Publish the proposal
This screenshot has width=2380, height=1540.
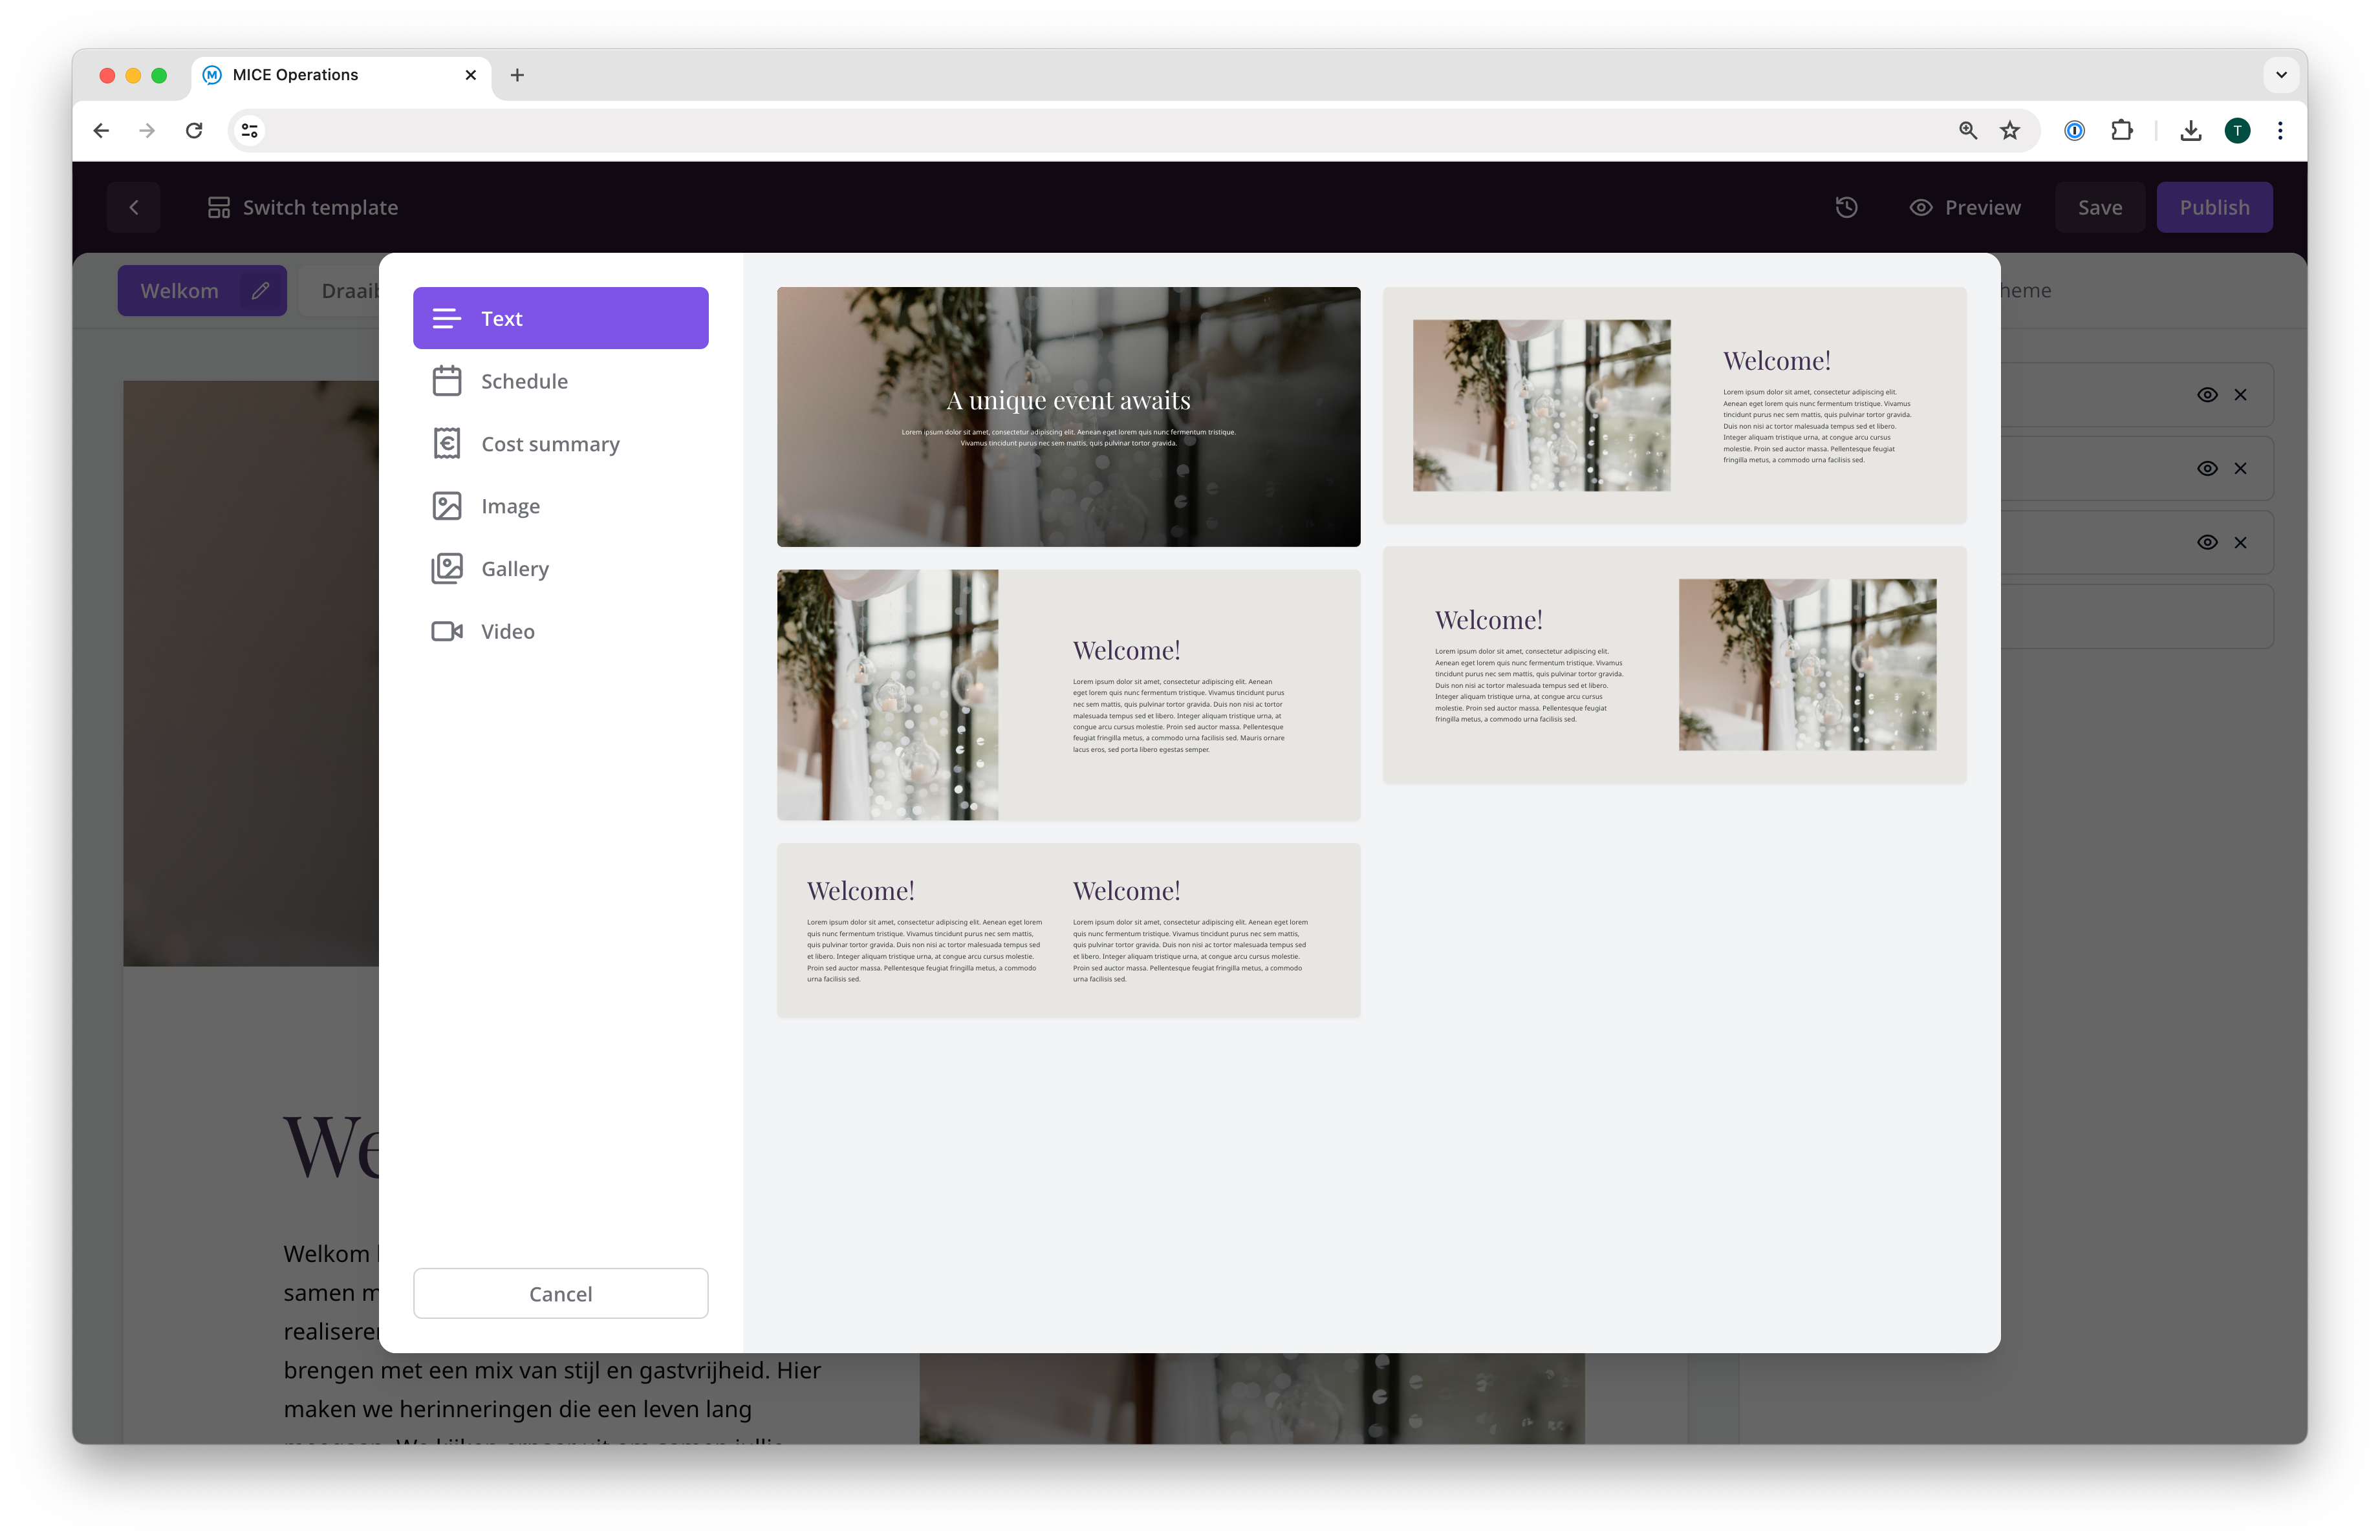(x=2214, y=207)
